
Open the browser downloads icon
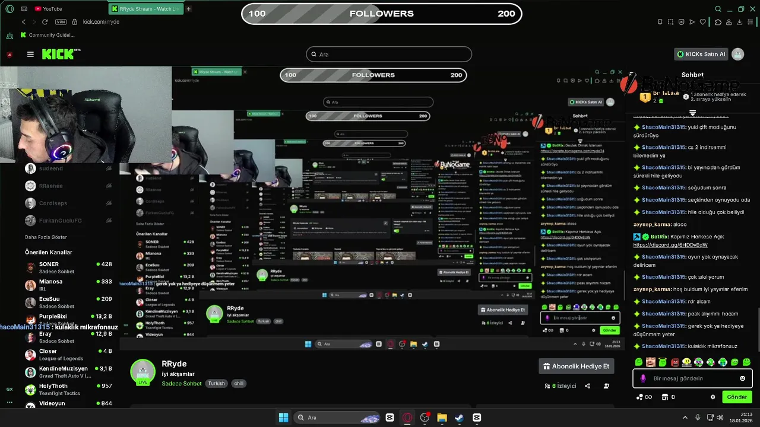(740, 22)
